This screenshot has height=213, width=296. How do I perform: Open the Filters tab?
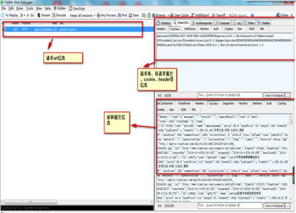[x=249, y=23]
